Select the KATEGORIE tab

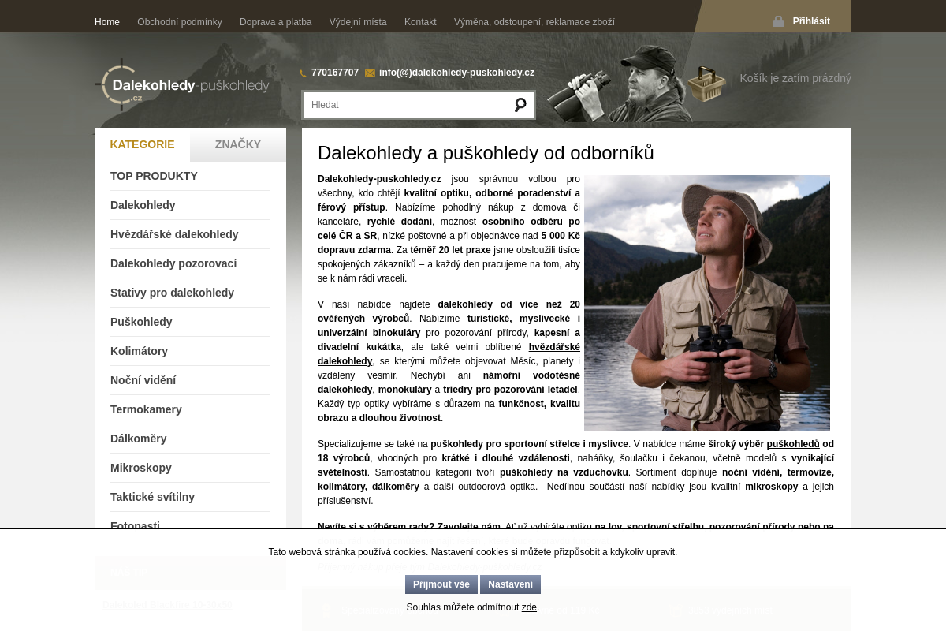tap(142, 144)
